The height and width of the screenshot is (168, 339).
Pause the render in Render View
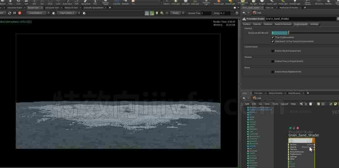pos(14,13)
